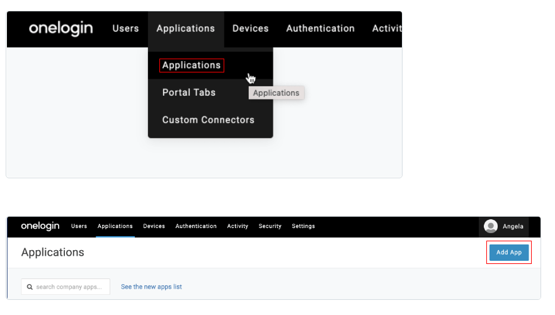Select Applications entry in the open dropdown menu
The image size is (555, 315).
coord(192,66)
